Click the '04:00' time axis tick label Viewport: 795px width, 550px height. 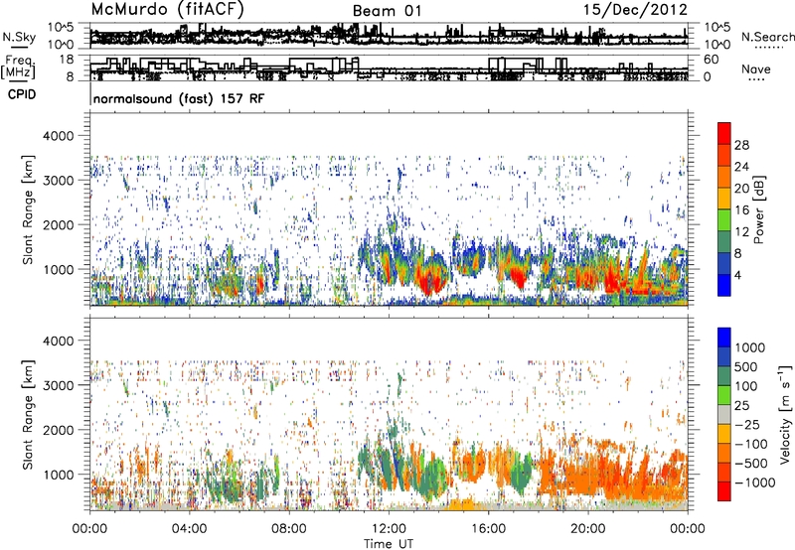click(x=189, y=529)
